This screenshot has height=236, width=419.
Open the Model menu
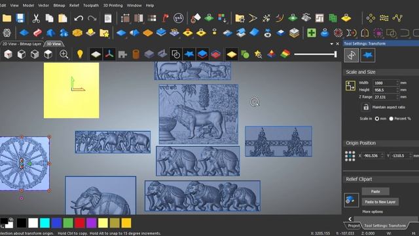pos(28,5)
